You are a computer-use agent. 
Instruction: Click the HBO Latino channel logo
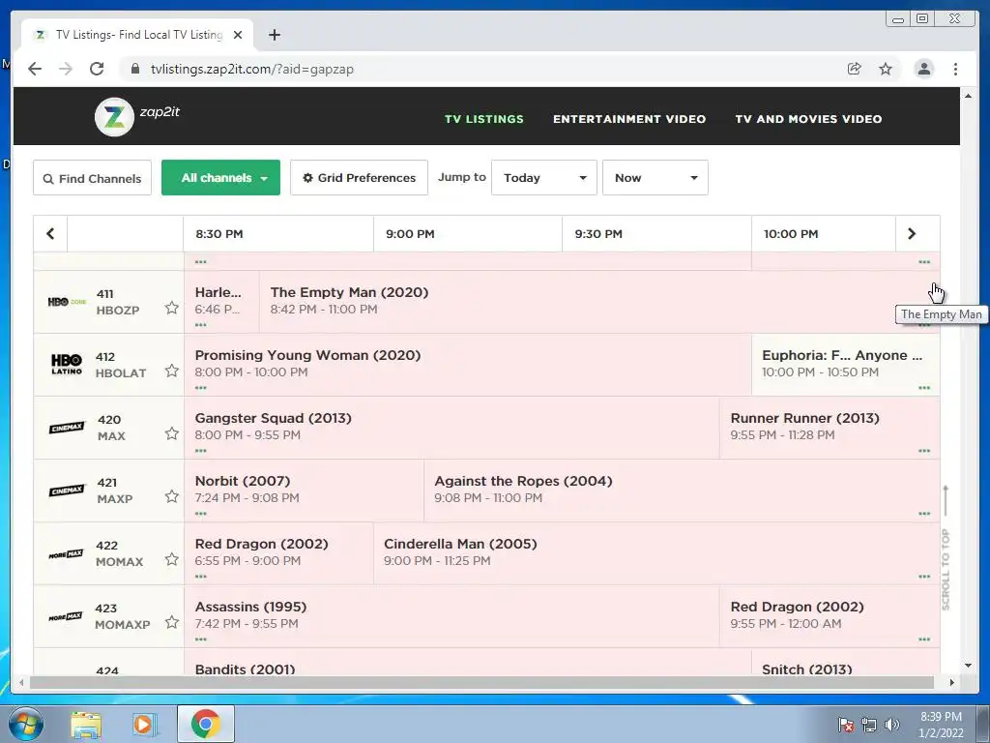[x=67, y=364]
